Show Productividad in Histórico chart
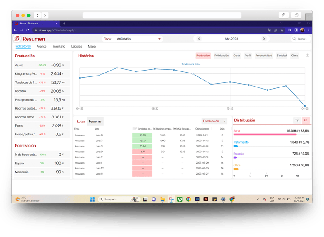The width and height of the screenshot is (324, 237). pos(264,56)
